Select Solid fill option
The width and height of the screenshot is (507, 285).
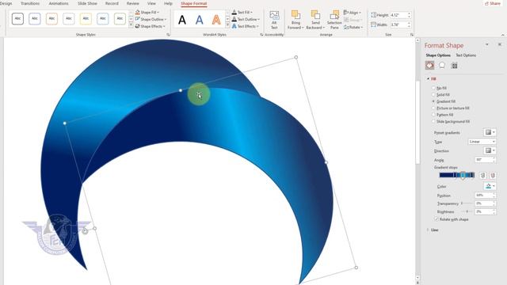pyautogui.click(x=441, y=95)
